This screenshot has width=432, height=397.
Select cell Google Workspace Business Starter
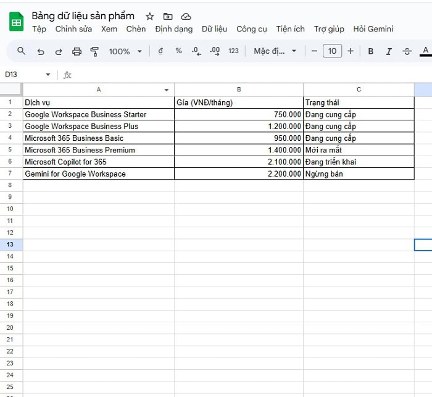coord(99,114)
